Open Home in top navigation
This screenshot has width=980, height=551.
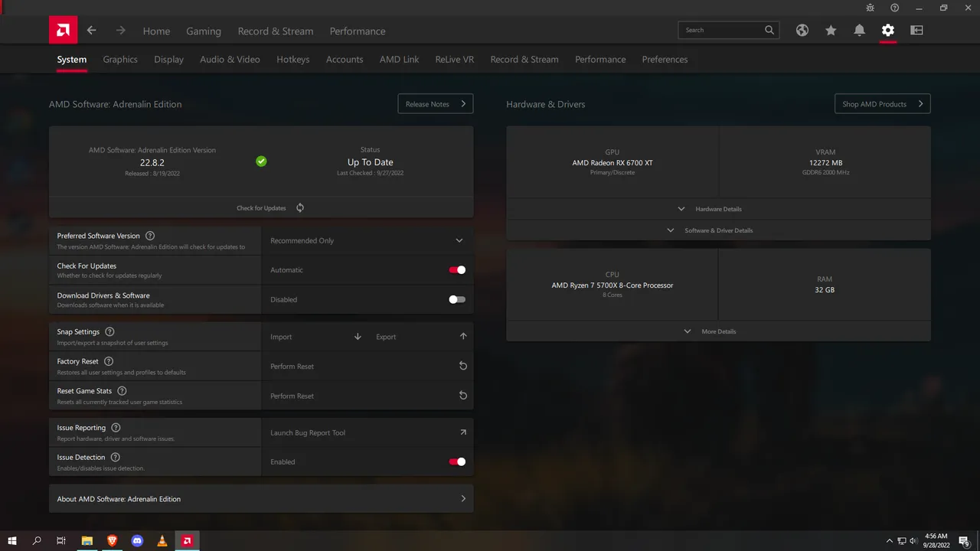pos(156,31)
